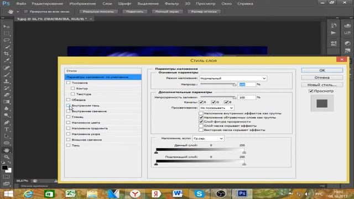Click the Новый стиль button
The image size is (354, 199).
click(x=322, y=85)
